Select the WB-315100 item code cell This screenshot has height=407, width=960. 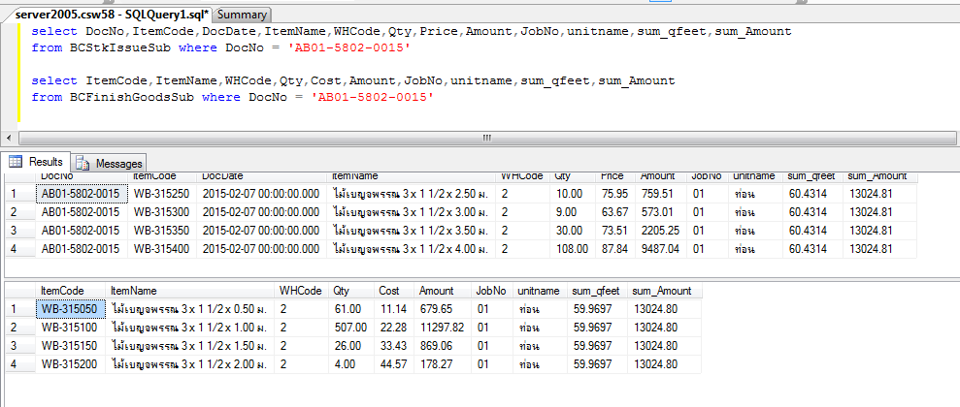(71, 328)
